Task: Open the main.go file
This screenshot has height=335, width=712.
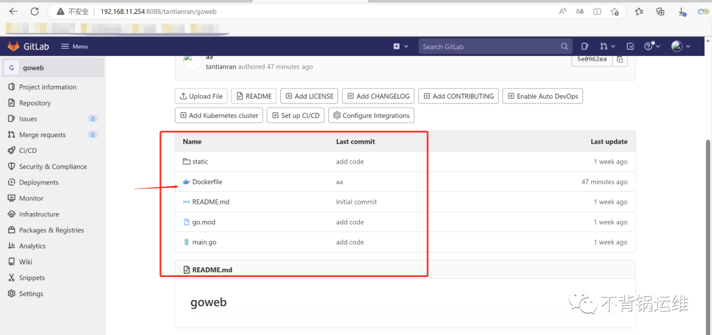Action: tap(204, 242)
